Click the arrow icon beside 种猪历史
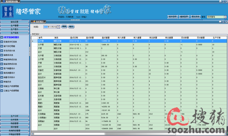The width and height of the screenshot is (228, 136). (2, 82)
